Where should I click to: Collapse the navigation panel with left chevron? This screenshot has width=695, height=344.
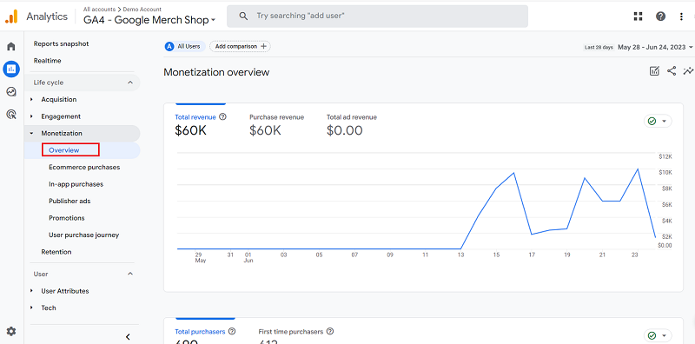(x=128, y=337)
